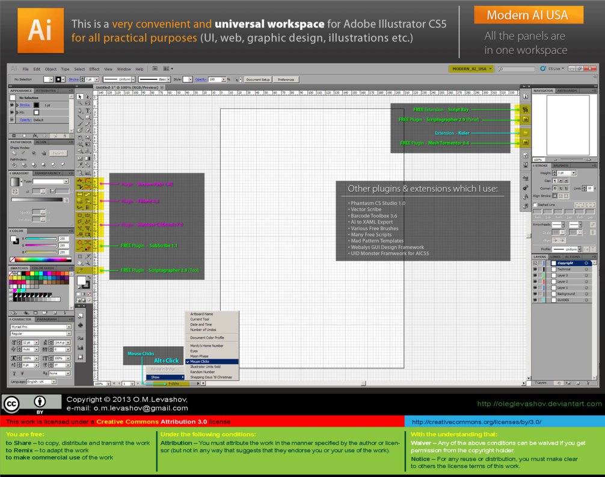The image size is (605, 477).
Task: Open the Mesh Tormentor panel icon
Action: click(525, 142)
